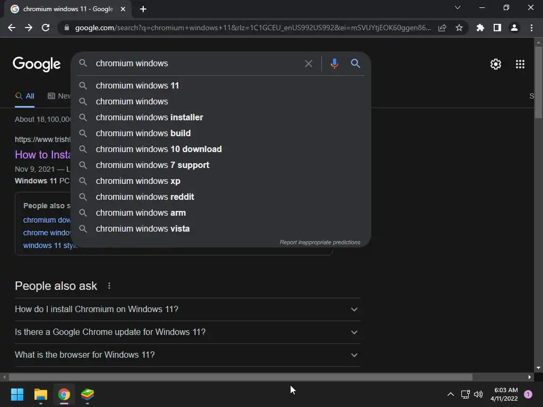Viewport: 543px width, 407px height.
Task: Open related search 'chrome windo...'
Action: 47,233
